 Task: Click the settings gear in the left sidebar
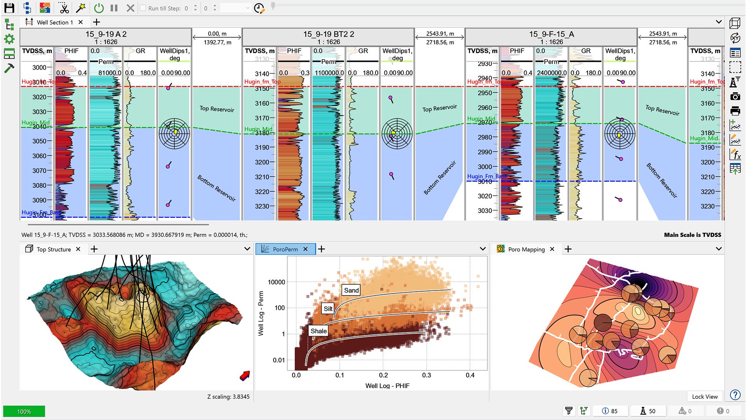[x=9, y=39]
